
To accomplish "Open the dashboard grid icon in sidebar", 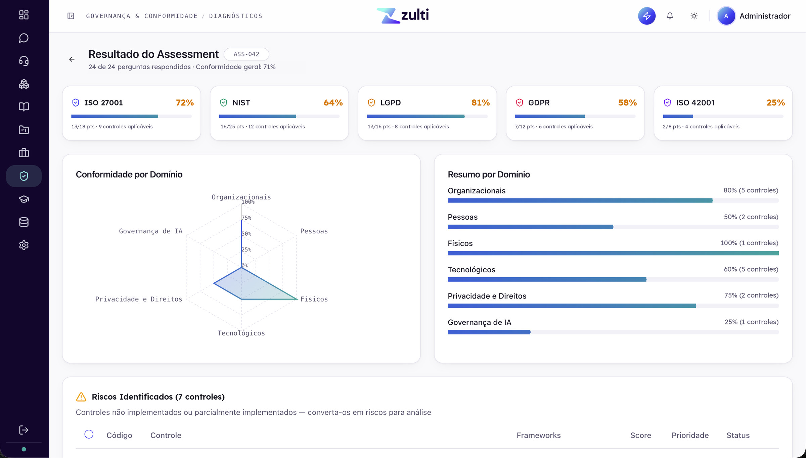I will pos(24,15).
